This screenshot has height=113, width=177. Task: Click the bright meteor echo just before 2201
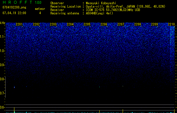click(x=14, y=87)
